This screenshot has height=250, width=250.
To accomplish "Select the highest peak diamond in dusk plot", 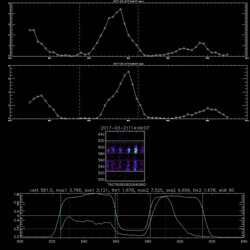I will [129, 72].
